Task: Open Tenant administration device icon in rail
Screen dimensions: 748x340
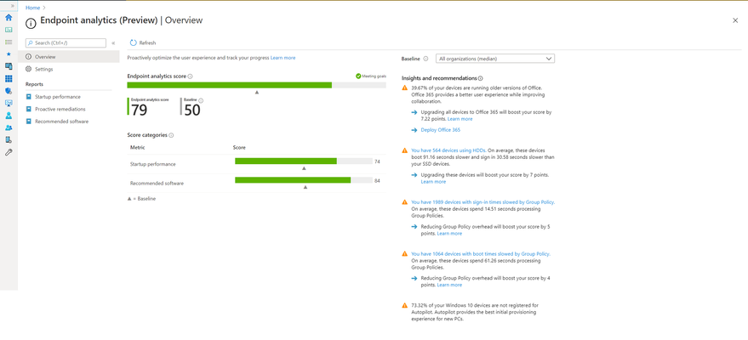Action: coord(9,140)
